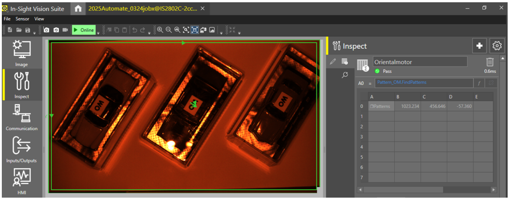The height and width of the screenshot is (199, 509).
Task: Open the View menu
Action: [39, 19]
